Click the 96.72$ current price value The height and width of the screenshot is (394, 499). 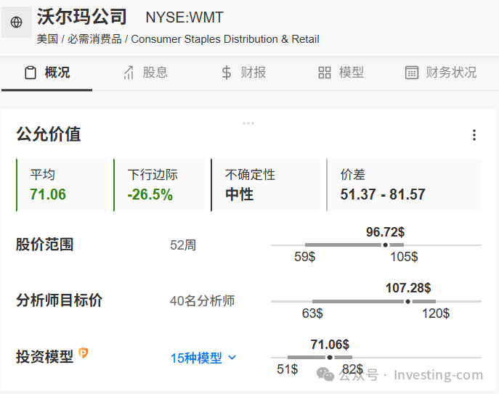pyautogui.click(x=386, y=231)
